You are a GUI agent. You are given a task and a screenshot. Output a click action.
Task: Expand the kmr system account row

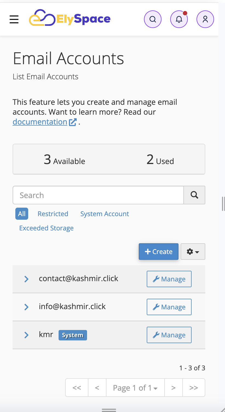27,335
